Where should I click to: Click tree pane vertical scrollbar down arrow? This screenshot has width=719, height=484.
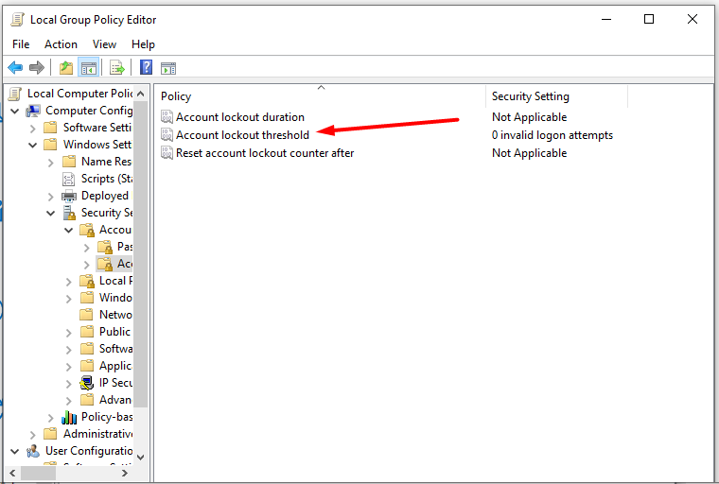coord(141,457)
